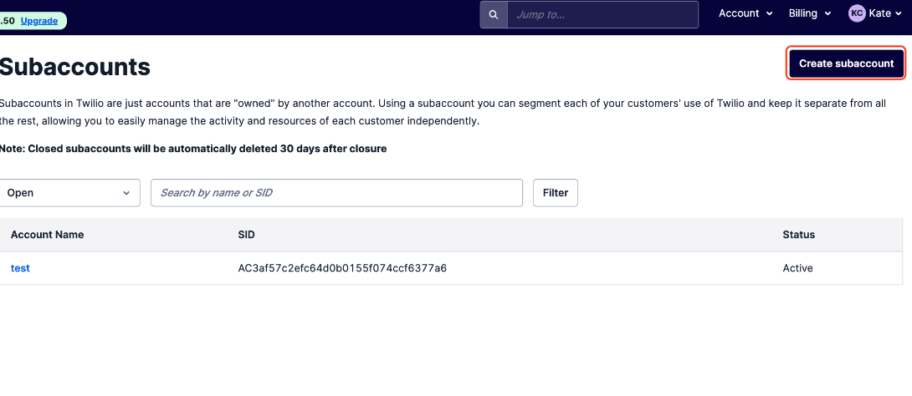Screen dimensions: 912x396
Task: Click the Status column header
Action: 798,235
